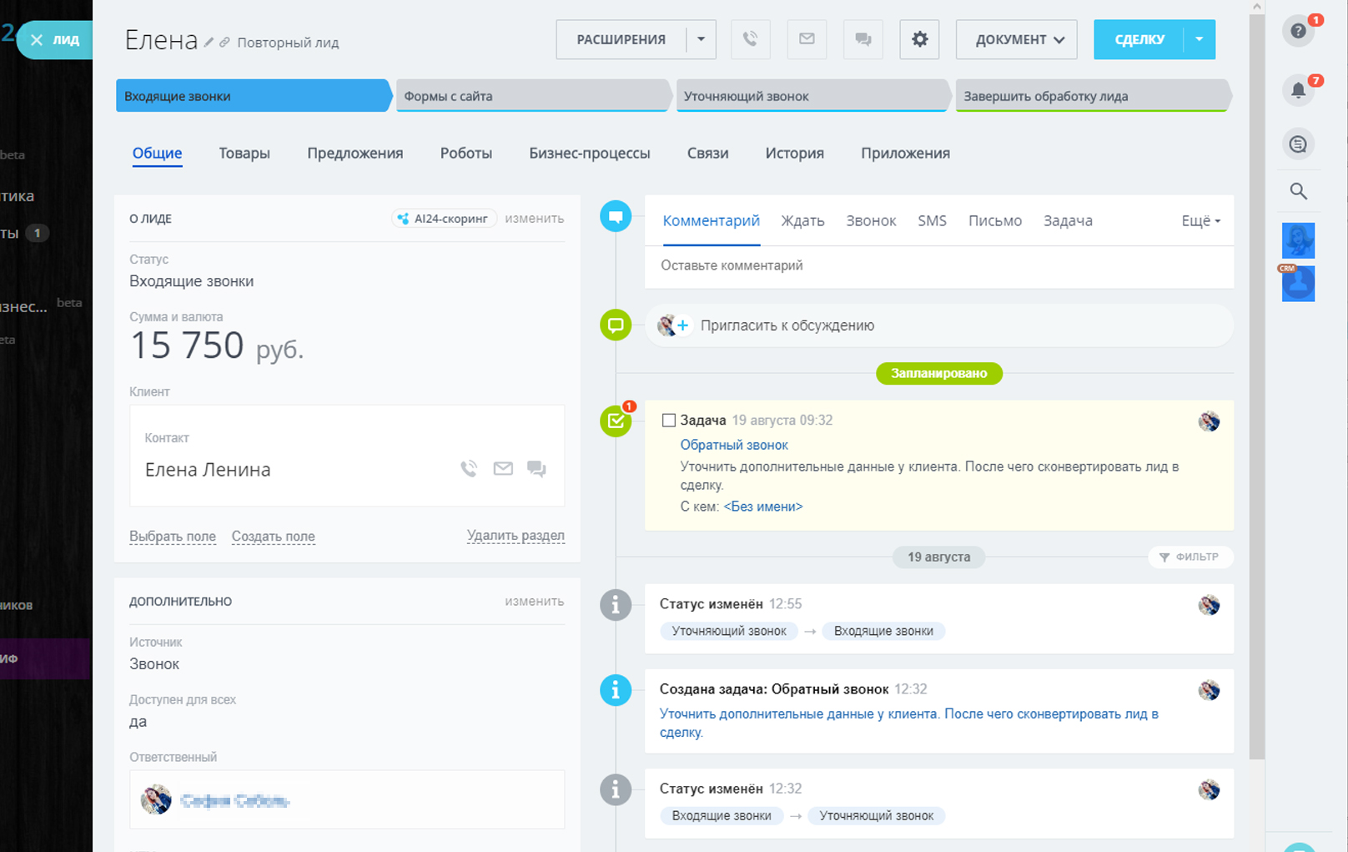The image size is (1348, 852).
Task: Edit lead name with pencil icon
Action: 209,43
